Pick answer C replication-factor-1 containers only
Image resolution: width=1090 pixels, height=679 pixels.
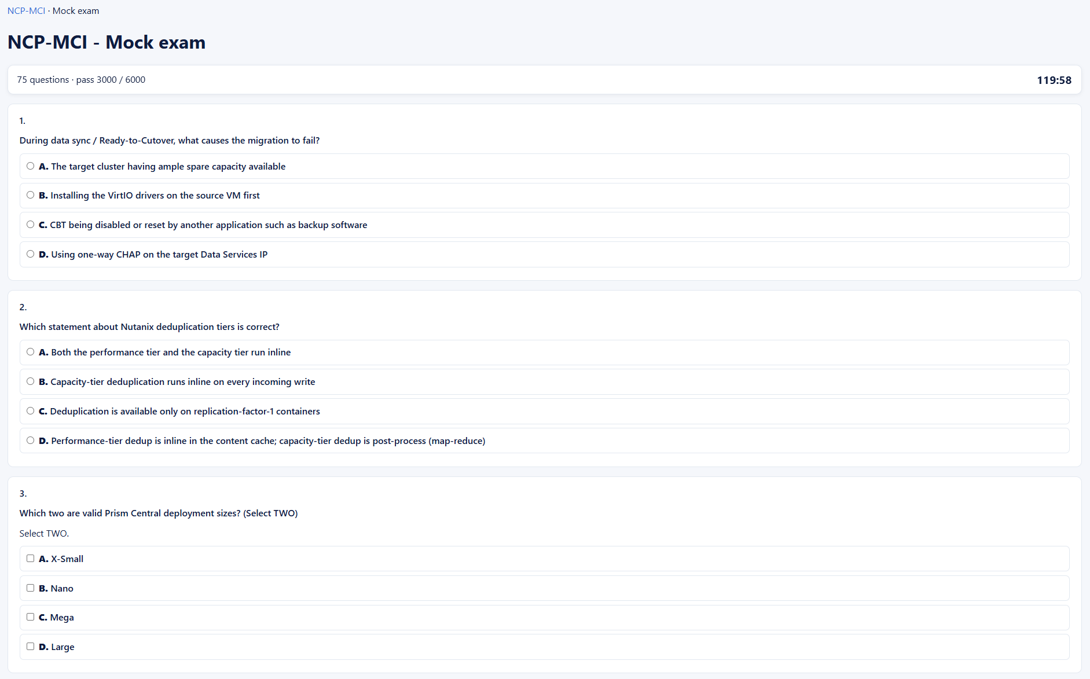click(31, 411)
